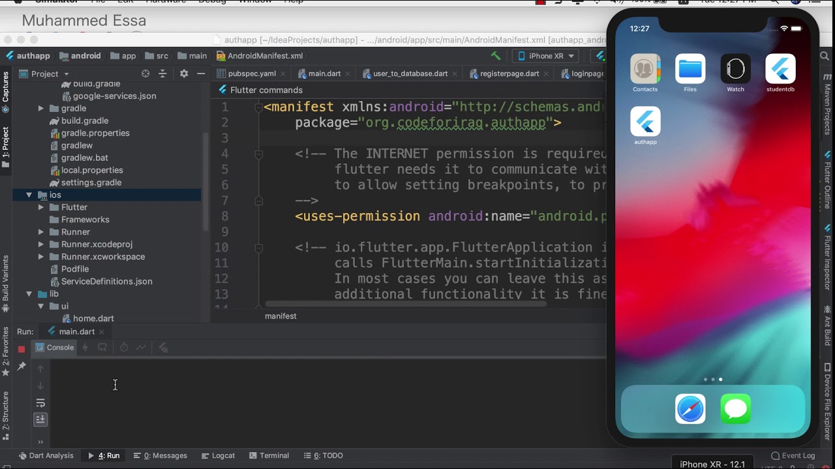Click the Hot Restart icon in Run toolbar
The width and height of the screenshot is (835, 469).
pyautogui.click(x=102, y=348)
